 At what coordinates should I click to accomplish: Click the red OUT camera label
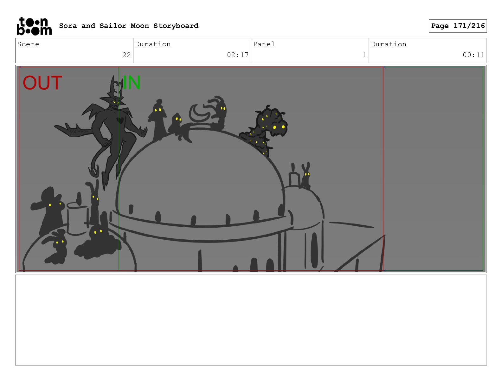pyautogui.click(x=42, y=83)
